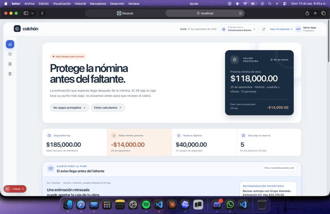
Task: Click Ver pagos protegidos button
Action: point(70,107)
